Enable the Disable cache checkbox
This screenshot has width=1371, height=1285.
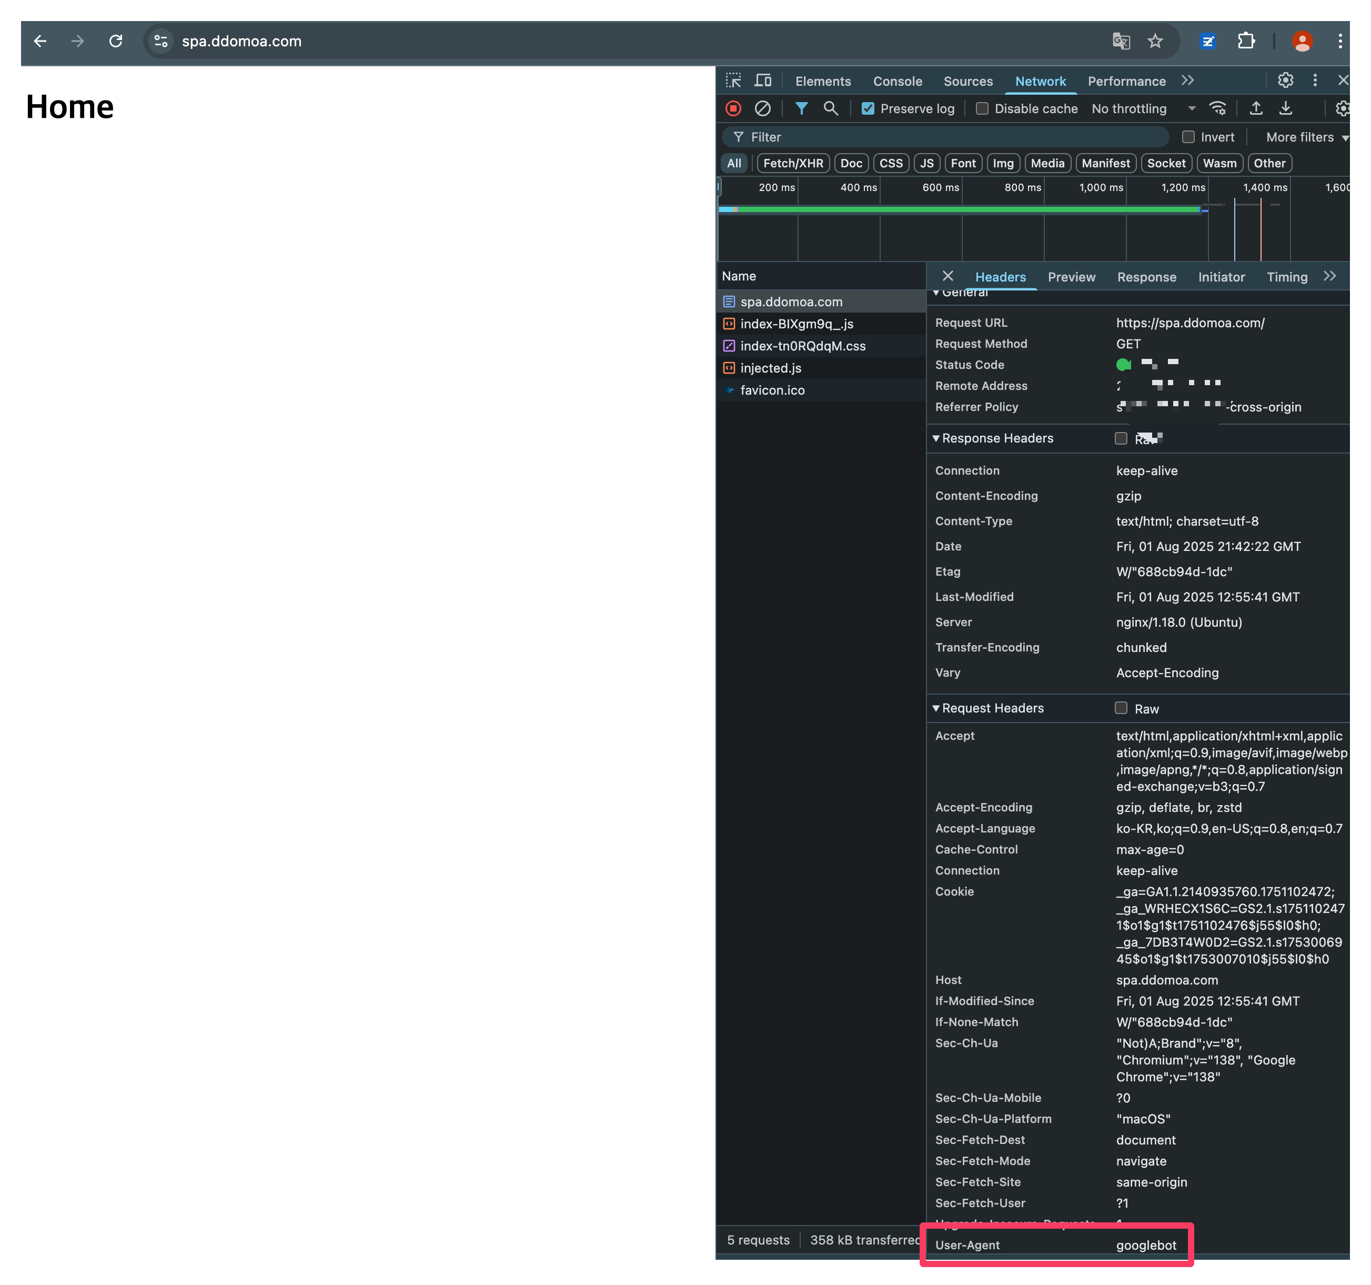coord(982,108)
